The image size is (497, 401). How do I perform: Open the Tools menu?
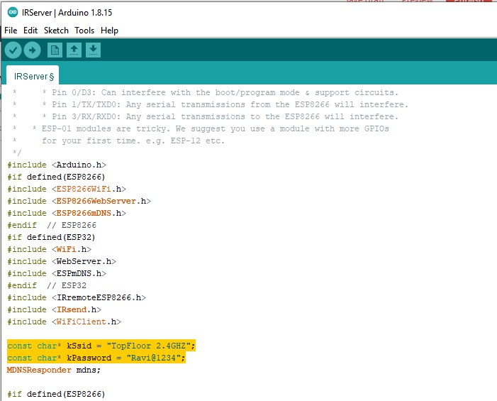click(84, 31)
